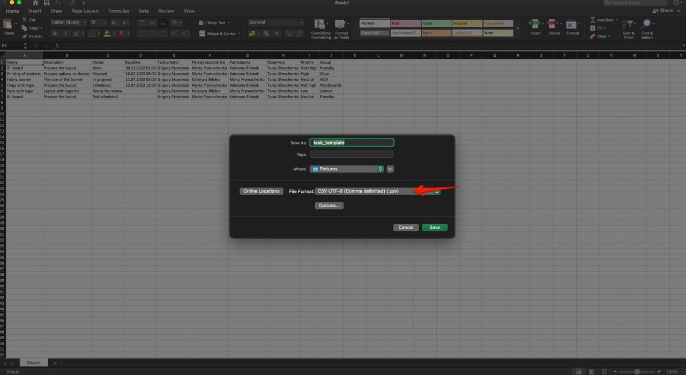Click the Paste clipboard icon
The height and width of the screenshot is (375, 686).
coord(9,25)
